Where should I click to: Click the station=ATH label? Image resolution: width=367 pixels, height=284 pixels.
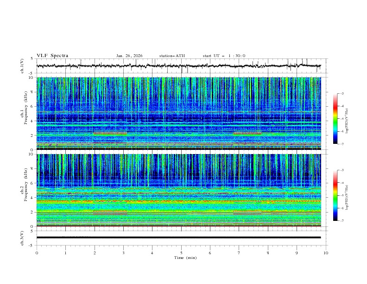(x=172, y=56)
